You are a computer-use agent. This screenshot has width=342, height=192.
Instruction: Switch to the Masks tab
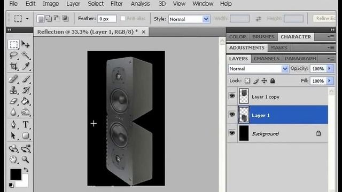279,47
